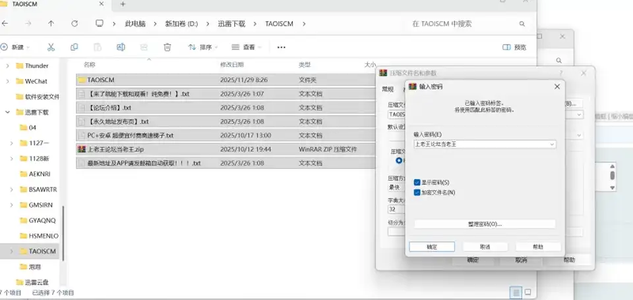
Task: Expand the 1127一 folder in tree
Action: point(12,143)
